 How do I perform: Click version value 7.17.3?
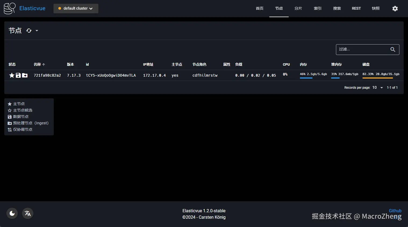(74, 75)
